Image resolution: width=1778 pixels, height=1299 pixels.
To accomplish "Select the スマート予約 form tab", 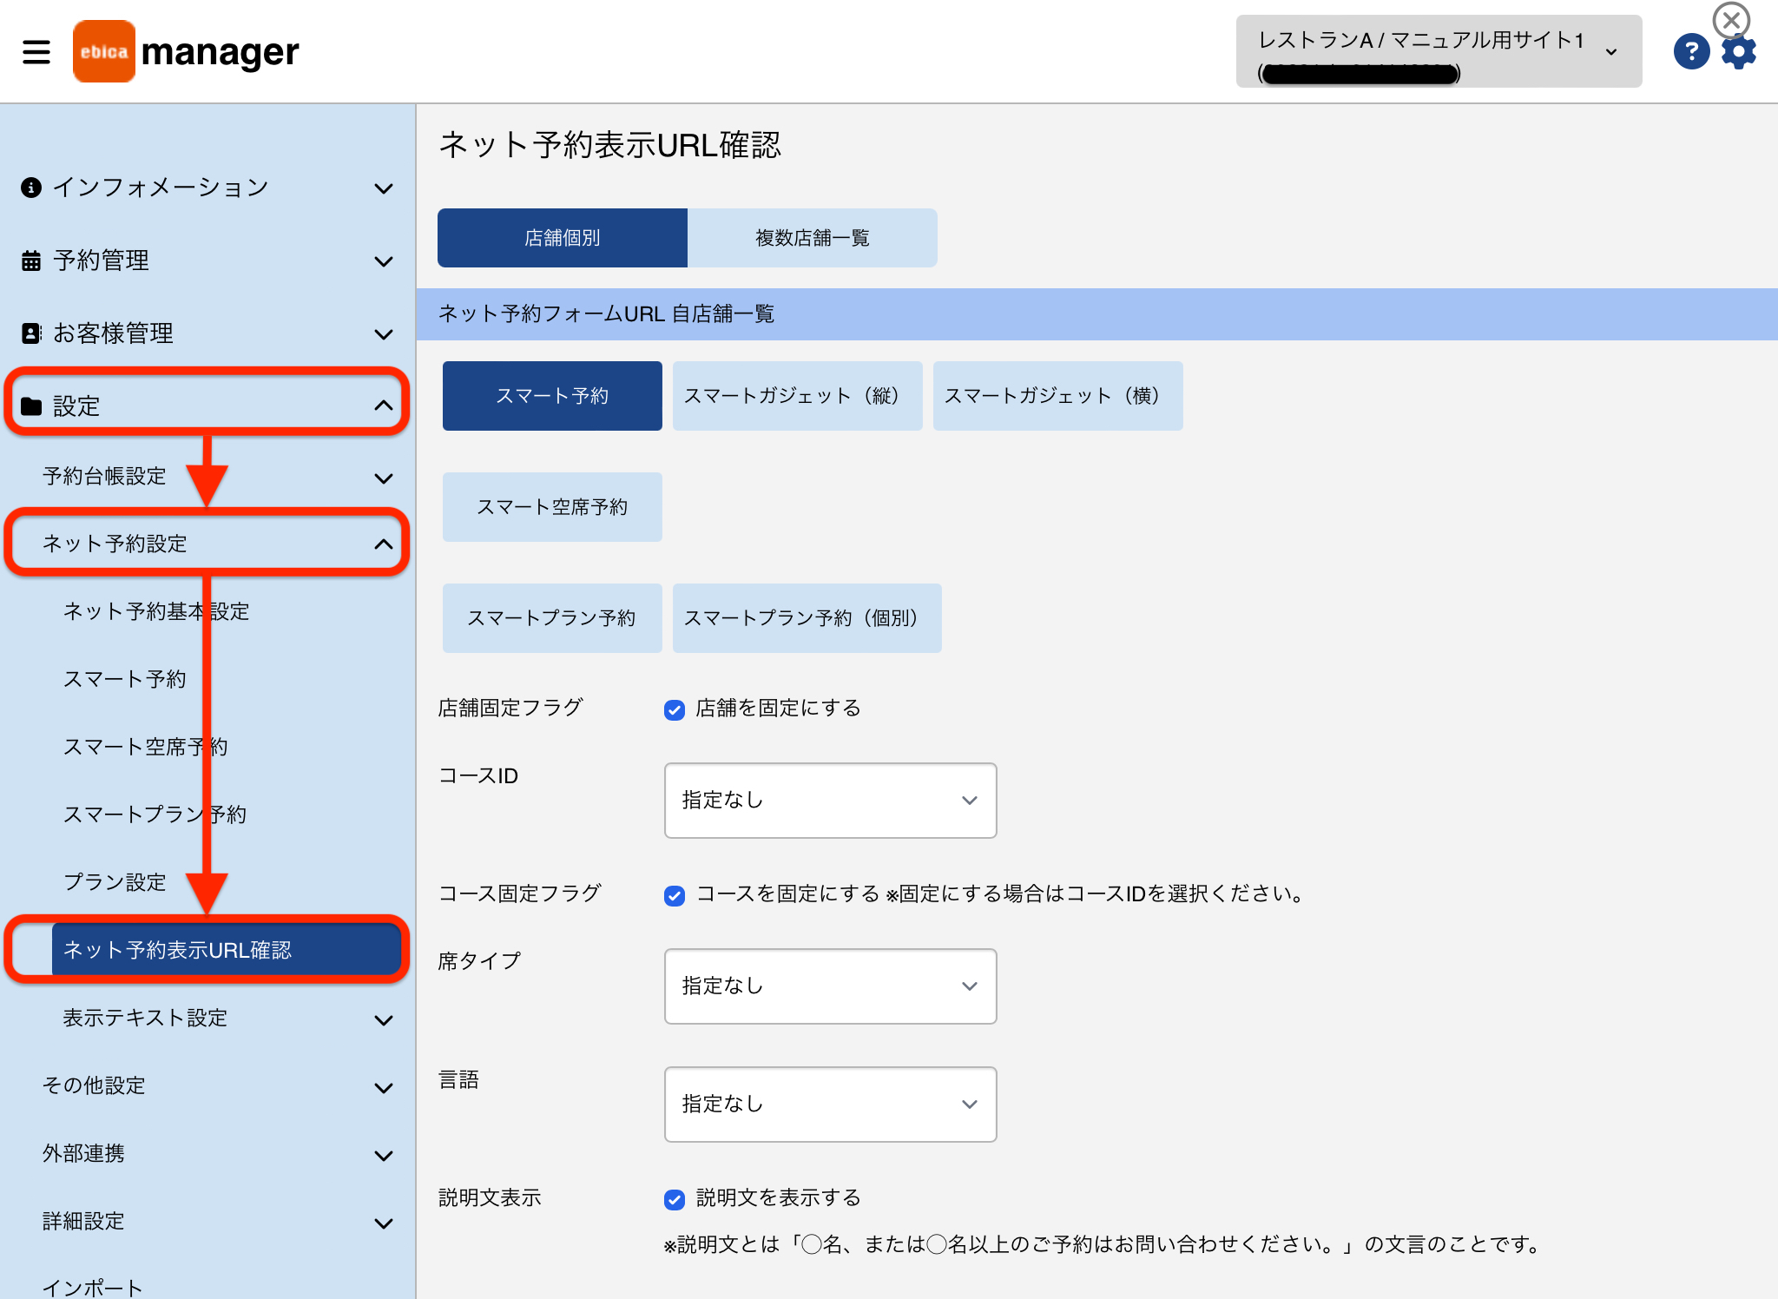I will (x=552, y=396).
